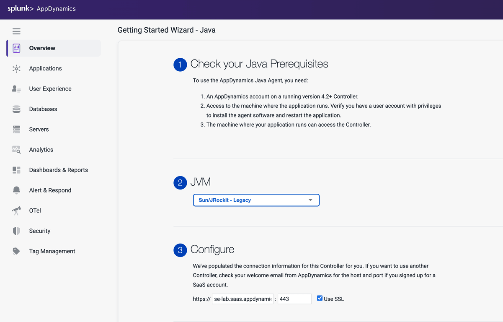Go to Alert & Respond section
The width and height of the screenshot is (503, 322).
click(50, 190)
